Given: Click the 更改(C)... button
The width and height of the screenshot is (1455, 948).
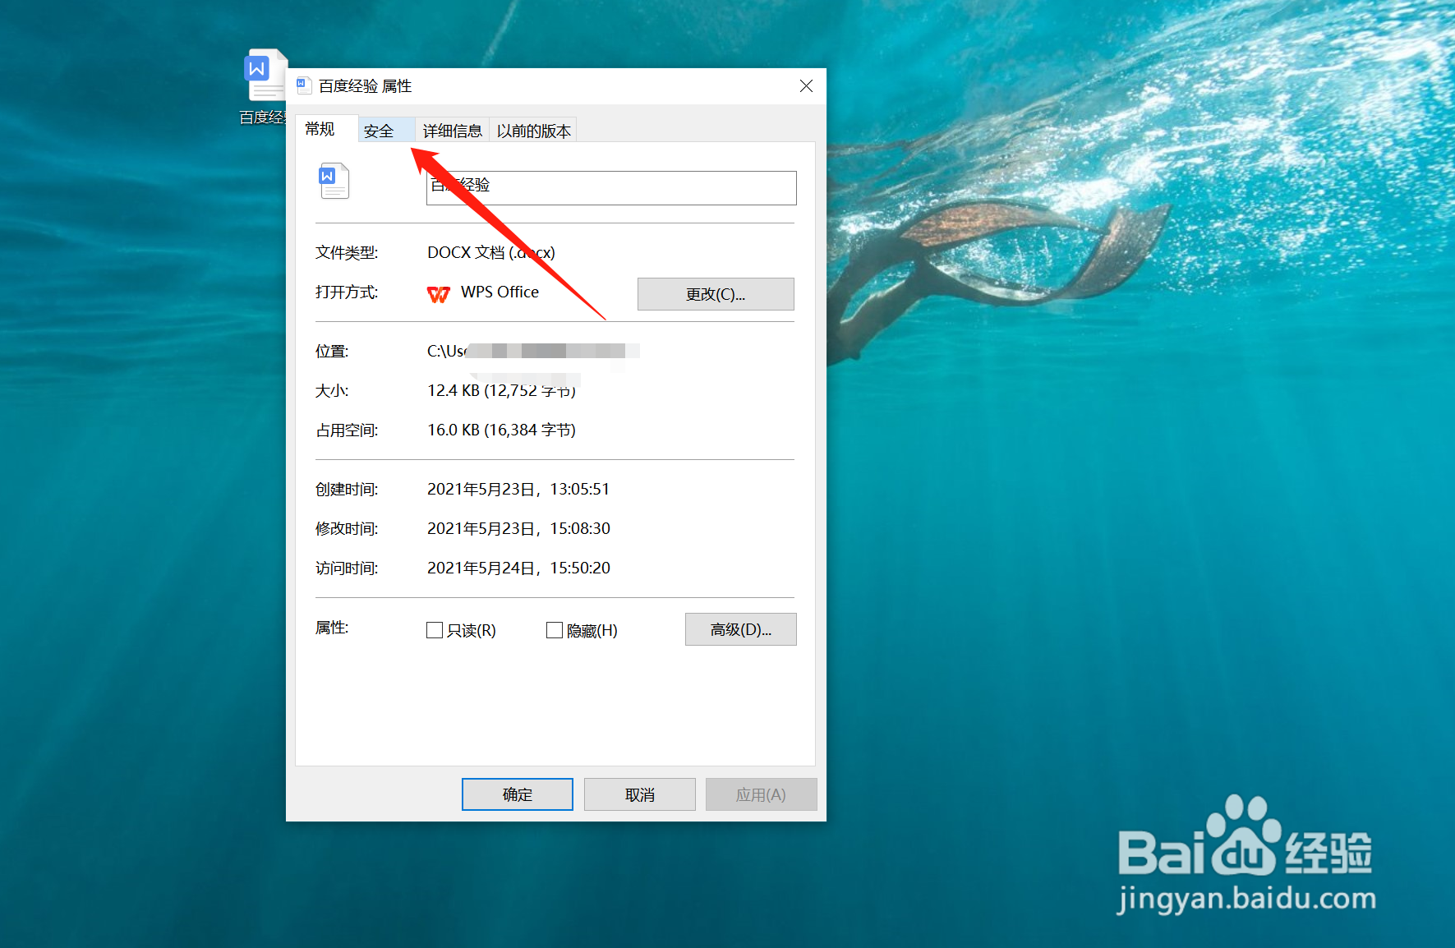Looking at the screenshot, I should [716, 294].
